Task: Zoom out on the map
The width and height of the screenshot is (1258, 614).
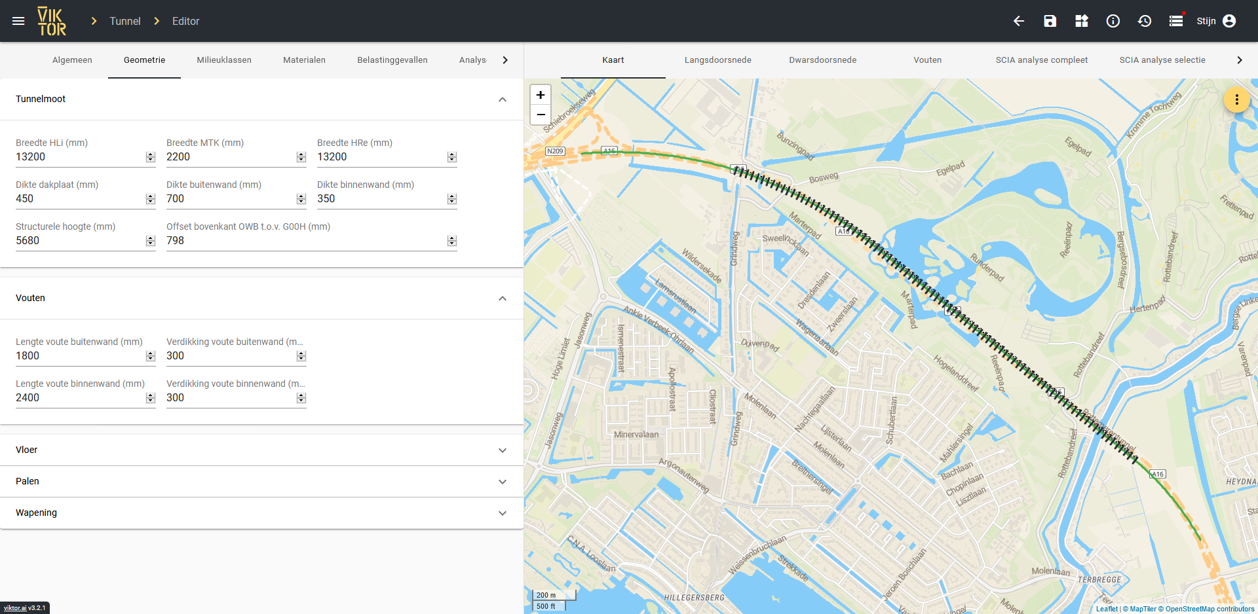Action: click(541, 115)
